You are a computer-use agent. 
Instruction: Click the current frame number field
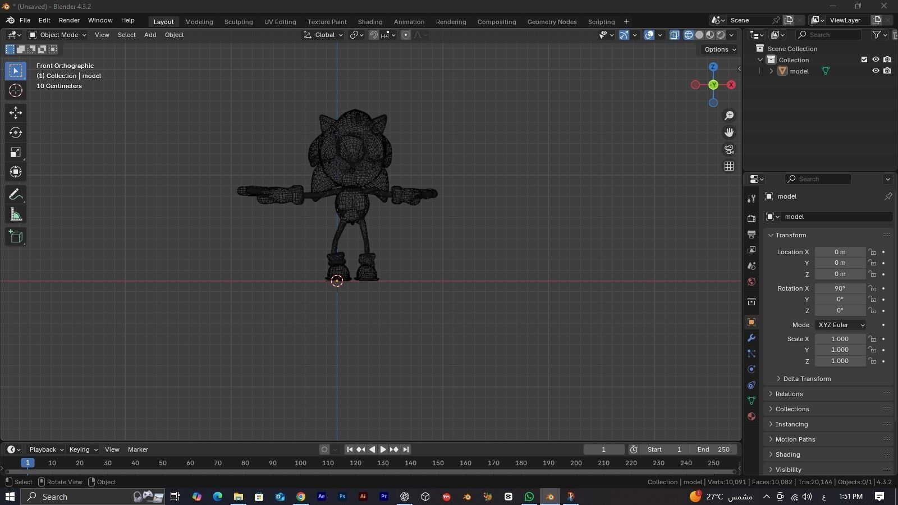604,449
